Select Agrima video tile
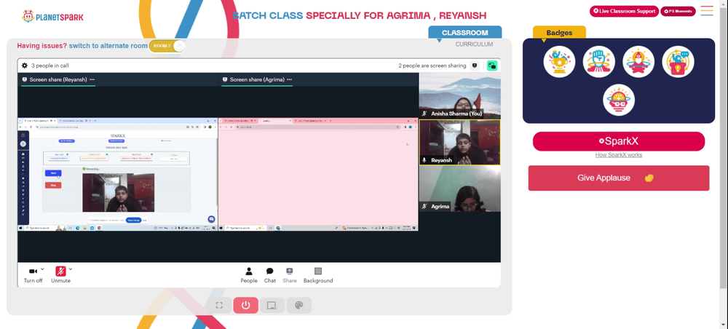The width and height of the screenshot is (728, 329). [459, 189]
